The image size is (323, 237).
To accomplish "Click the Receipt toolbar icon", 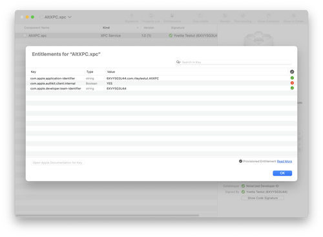I will 225,15.
